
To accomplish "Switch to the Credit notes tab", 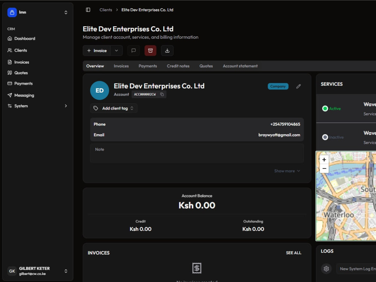I will point(178,66).
